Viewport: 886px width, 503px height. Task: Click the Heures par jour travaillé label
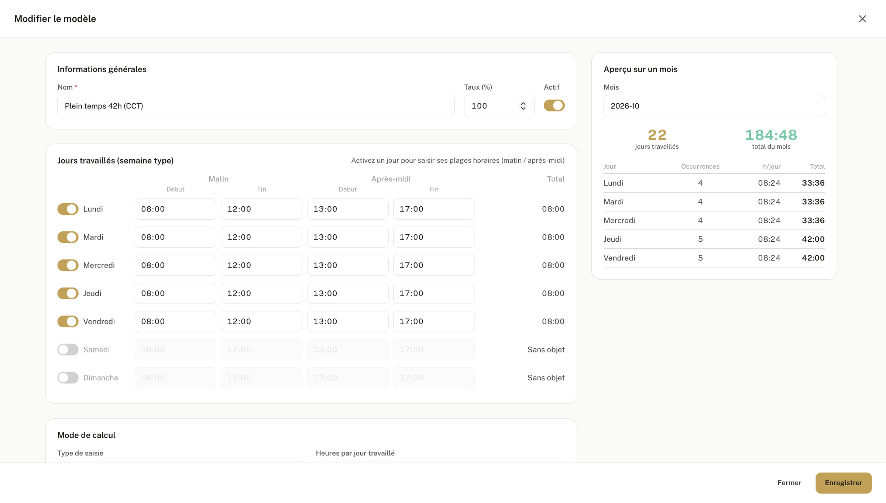pyautogui.click(x=355, y=453)
